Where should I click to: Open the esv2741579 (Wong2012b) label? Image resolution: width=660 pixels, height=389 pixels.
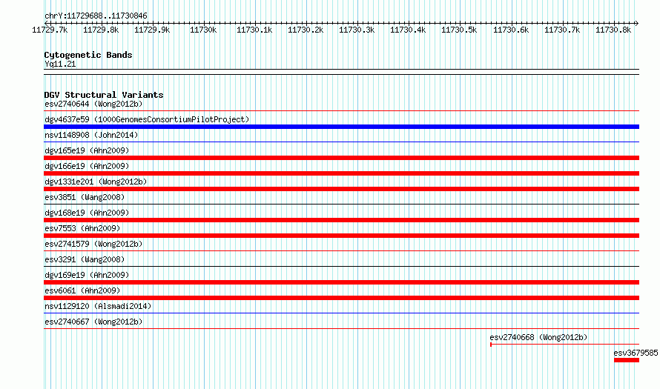93,244
